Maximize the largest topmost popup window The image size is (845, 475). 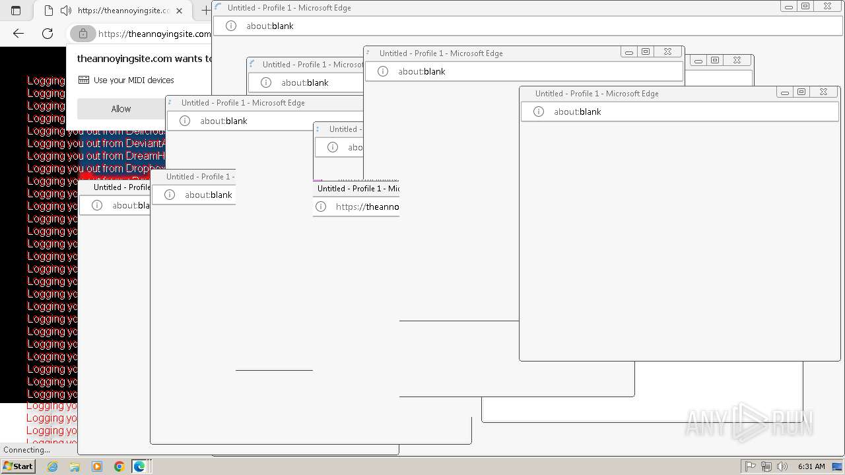point(805,6)
